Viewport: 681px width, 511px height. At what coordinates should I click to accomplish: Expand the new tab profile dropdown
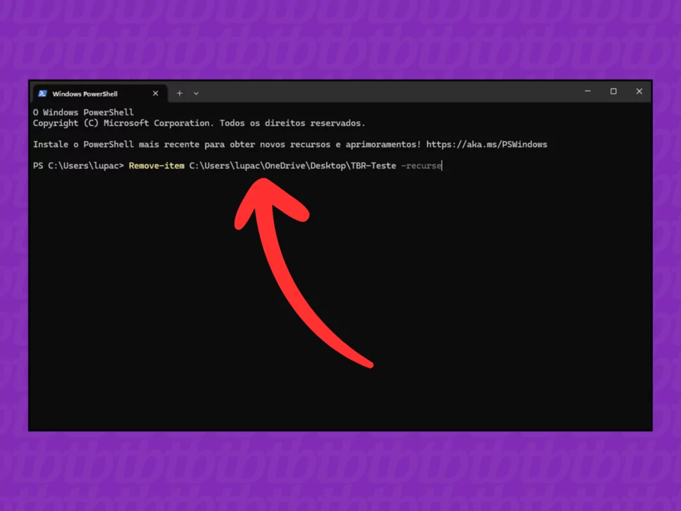click(197, 93)
